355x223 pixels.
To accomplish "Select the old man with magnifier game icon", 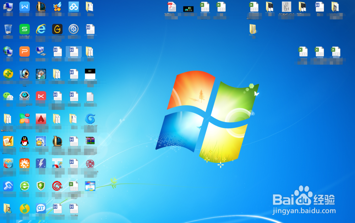I will click(41, 74).
